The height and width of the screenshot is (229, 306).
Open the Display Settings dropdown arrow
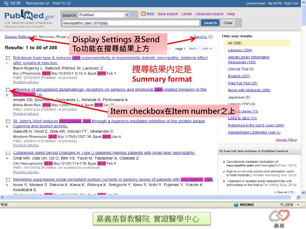[x=35, y=37]
